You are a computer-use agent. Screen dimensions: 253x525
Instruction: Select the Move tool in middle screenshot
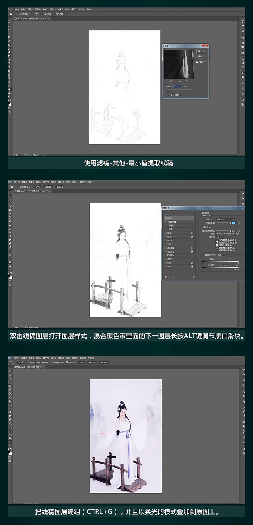tap(9, 195)
